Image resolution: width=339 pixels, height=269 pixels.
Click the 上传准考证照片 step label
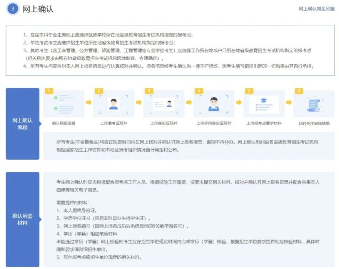point(113,123)
